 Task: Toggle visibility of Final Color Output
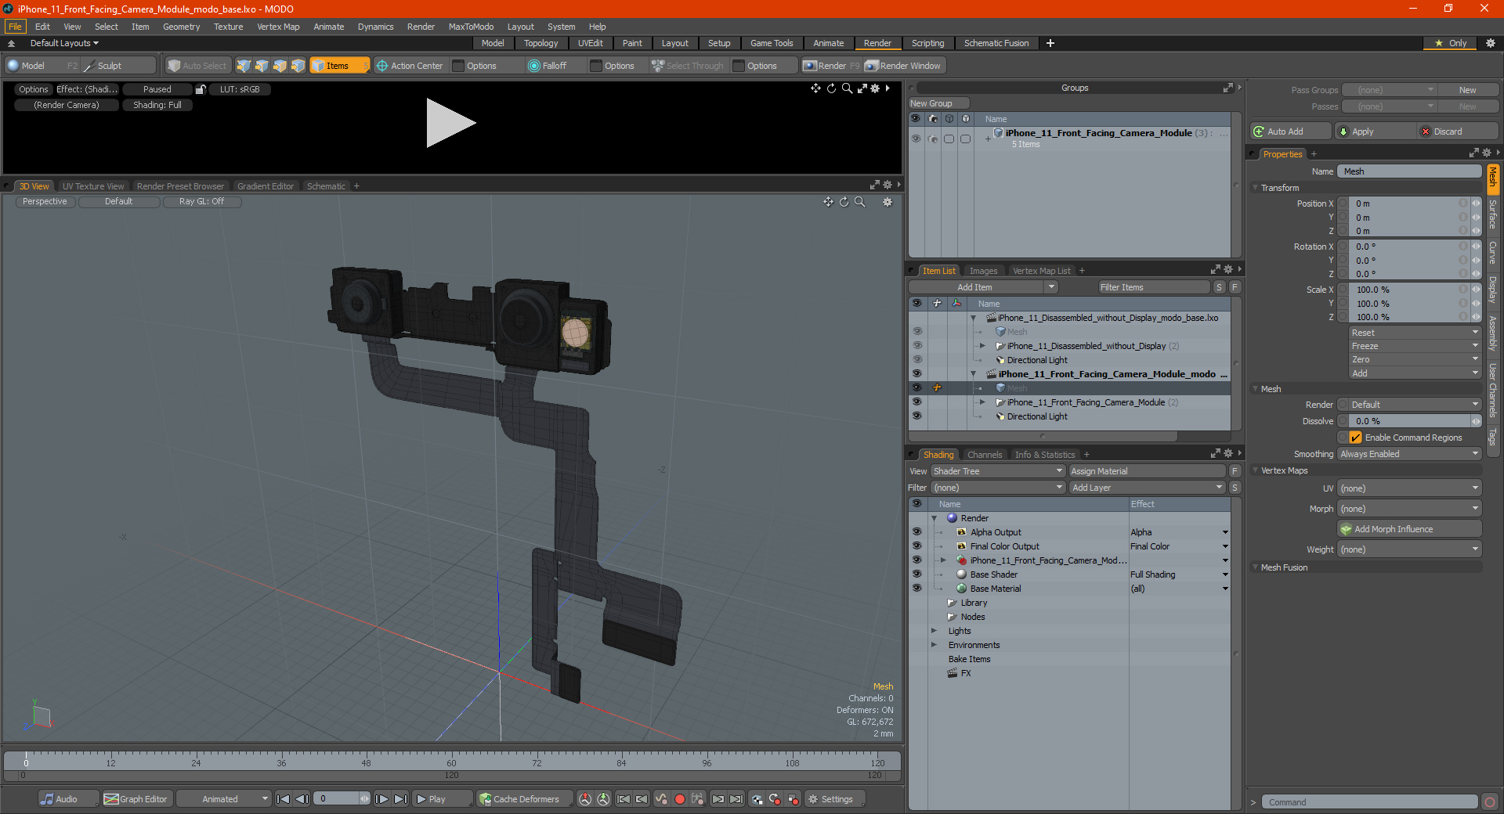pos(916,546)
